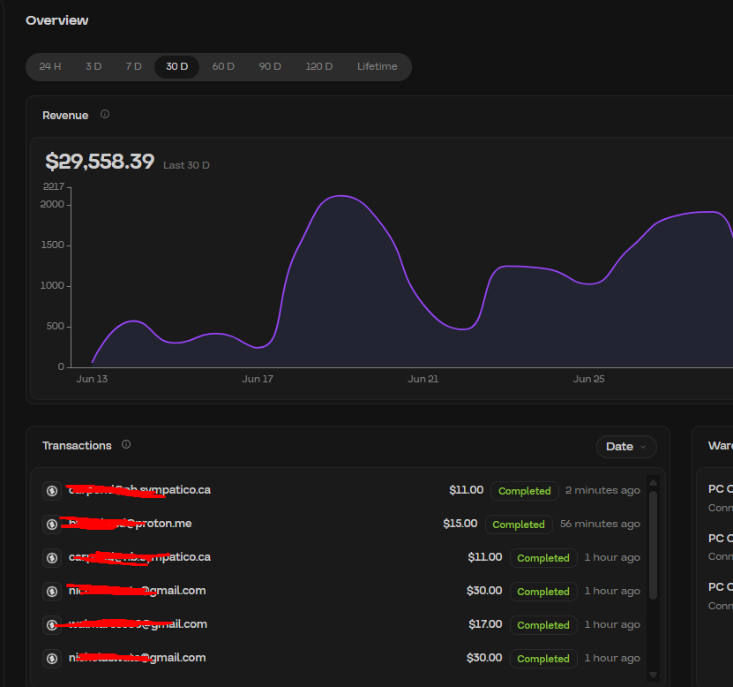733x687 pixels.
Task: Switch overview to 60 D
Action: 223,66
